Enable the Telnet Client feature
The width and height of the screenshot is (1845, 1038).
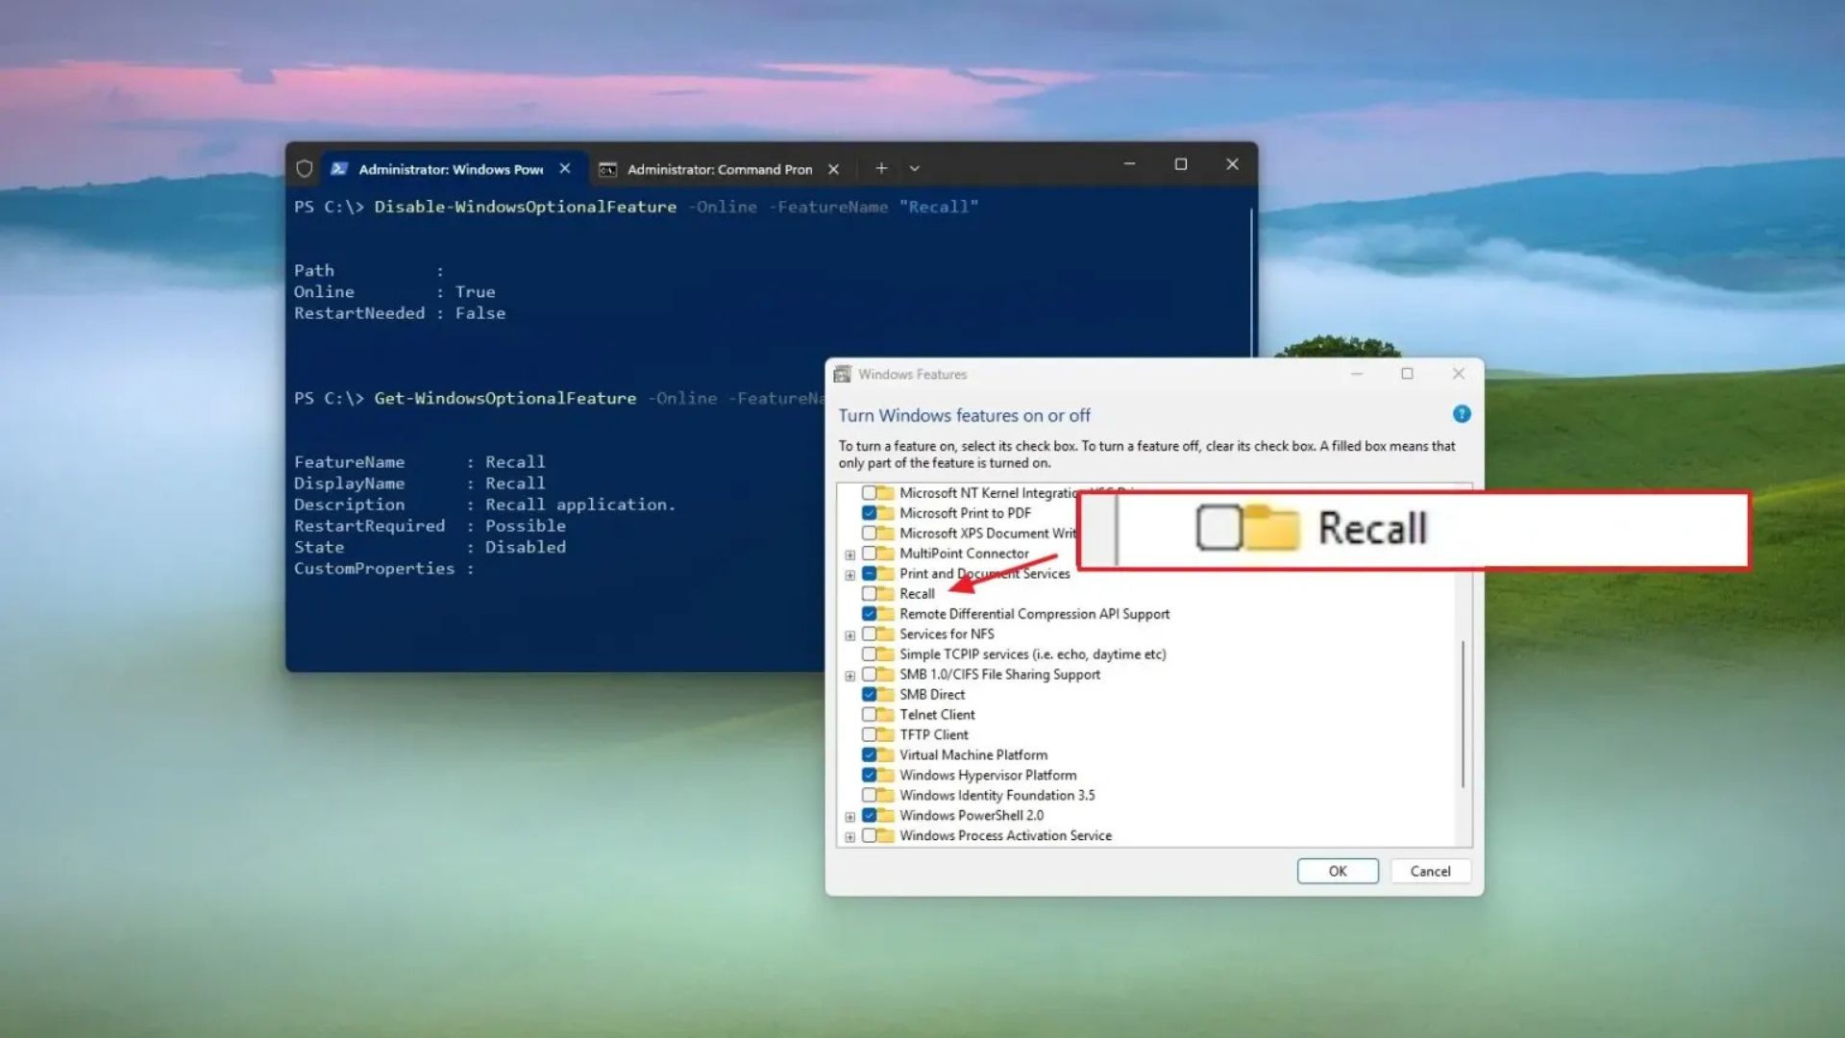(x=869, y=714)
